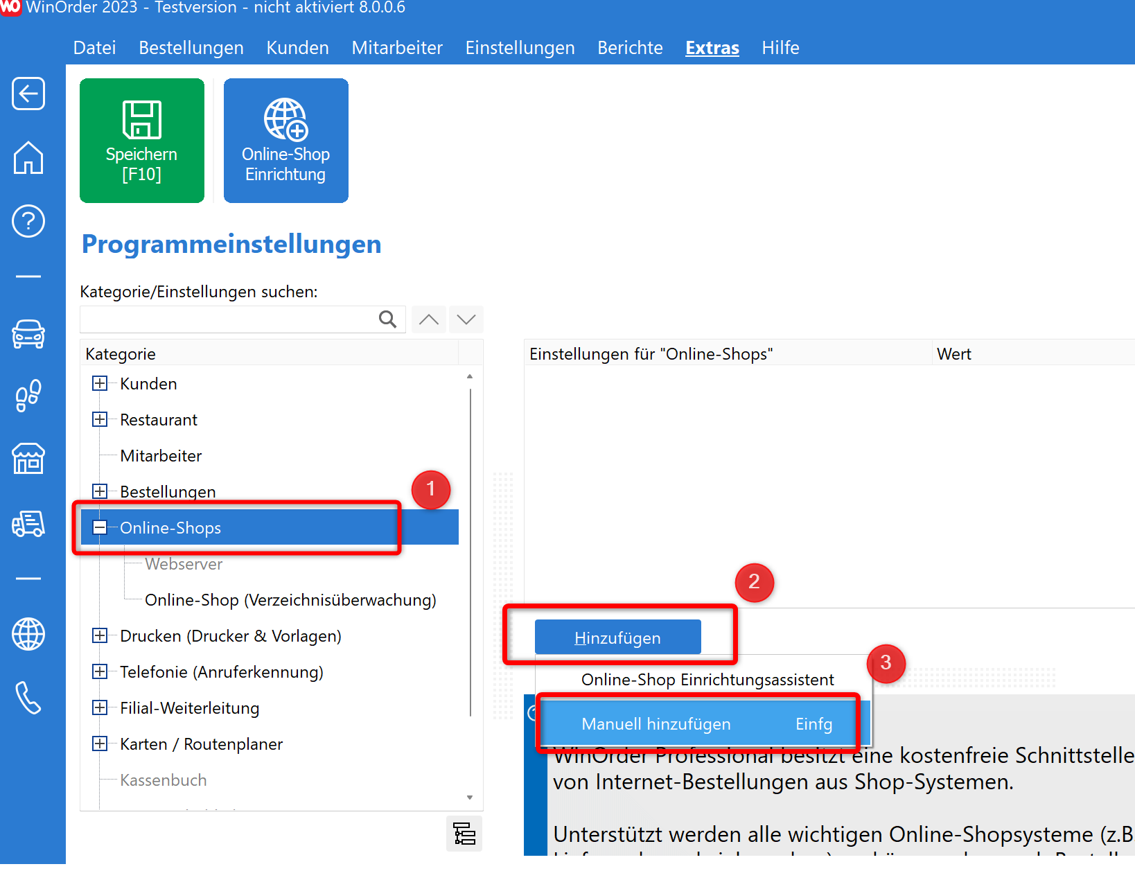Click Einstellungen für "Online-Shops" column header
This screenshot has height=871, width=1135.
coord(728,353)
